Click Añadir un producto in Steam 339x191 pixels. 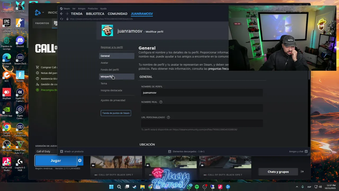tap(72, 151)
